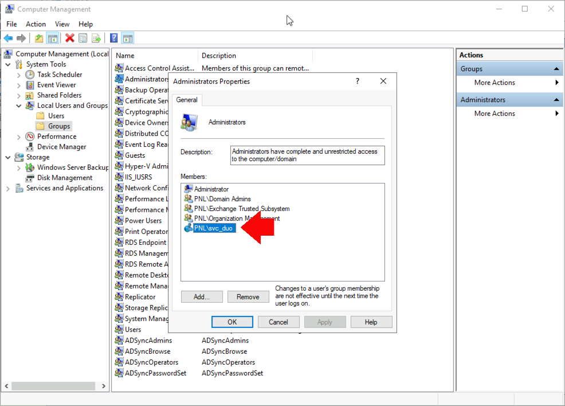Expand the Performance tree node
This screenshot has height=406, width=565.
[19, 137]
